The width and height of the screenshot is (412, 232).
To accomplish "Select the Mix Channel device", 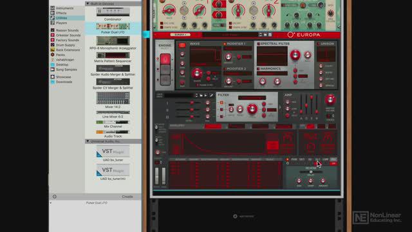I will click(113, 124).
